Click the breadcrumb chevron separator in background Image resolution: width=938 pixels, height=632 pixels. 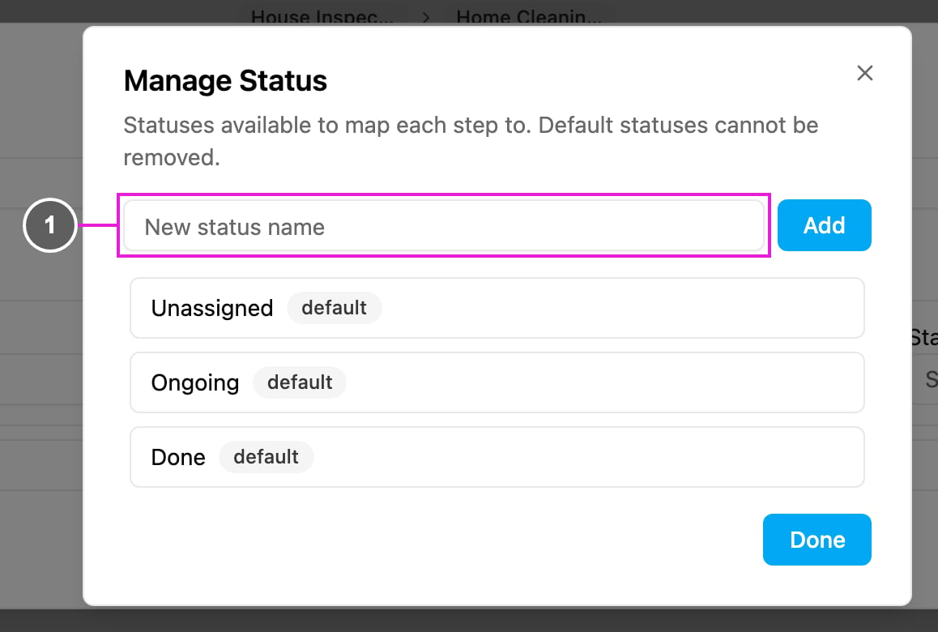(426, 17)
